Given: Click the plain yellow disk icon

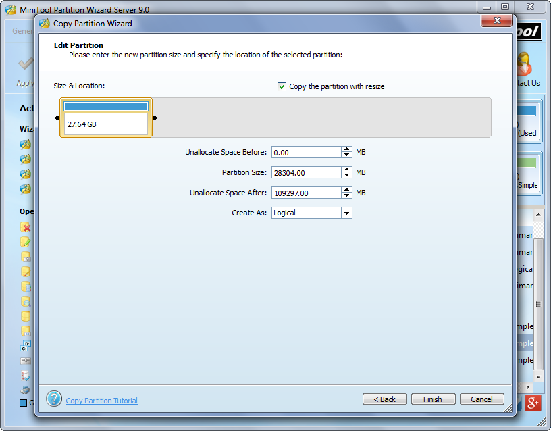Looking at the screenshot, I should click(25, 316).
